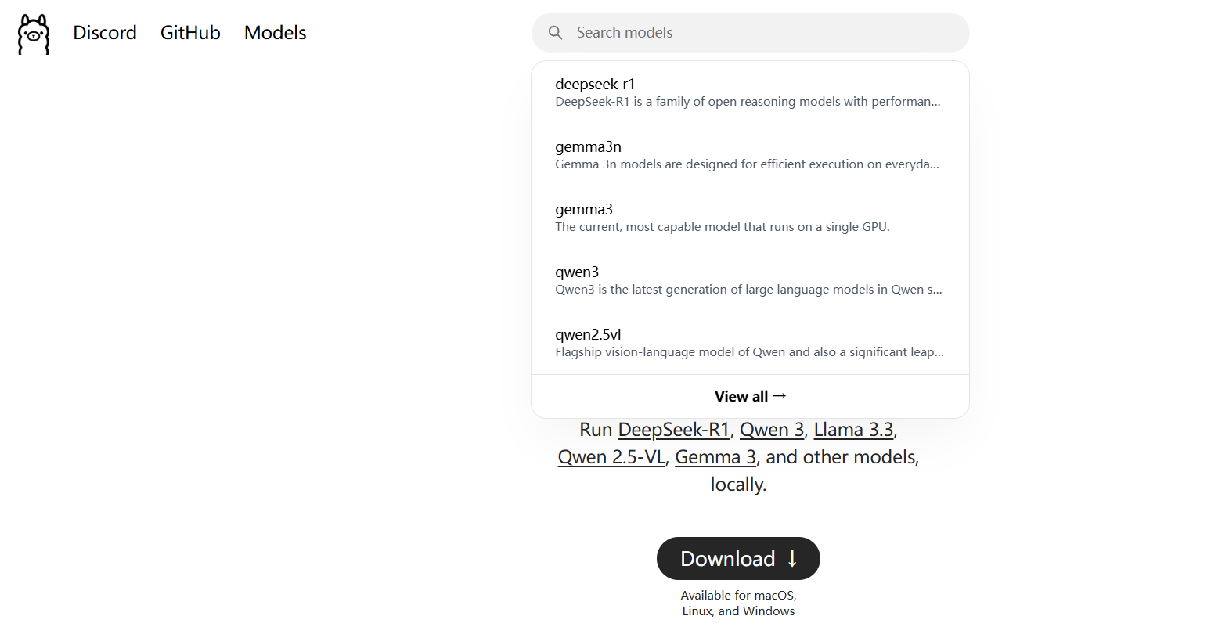Image resolution: width=1229 pixels, height=627 pixels.
Task: Visit the Gemma 3 hyperlink
Action: click(x=715, y=457)
